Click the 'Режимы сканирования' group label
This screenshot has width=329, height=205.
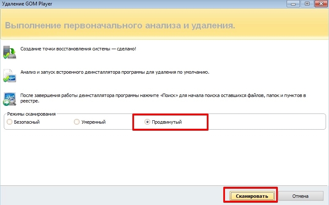[31, 114]
